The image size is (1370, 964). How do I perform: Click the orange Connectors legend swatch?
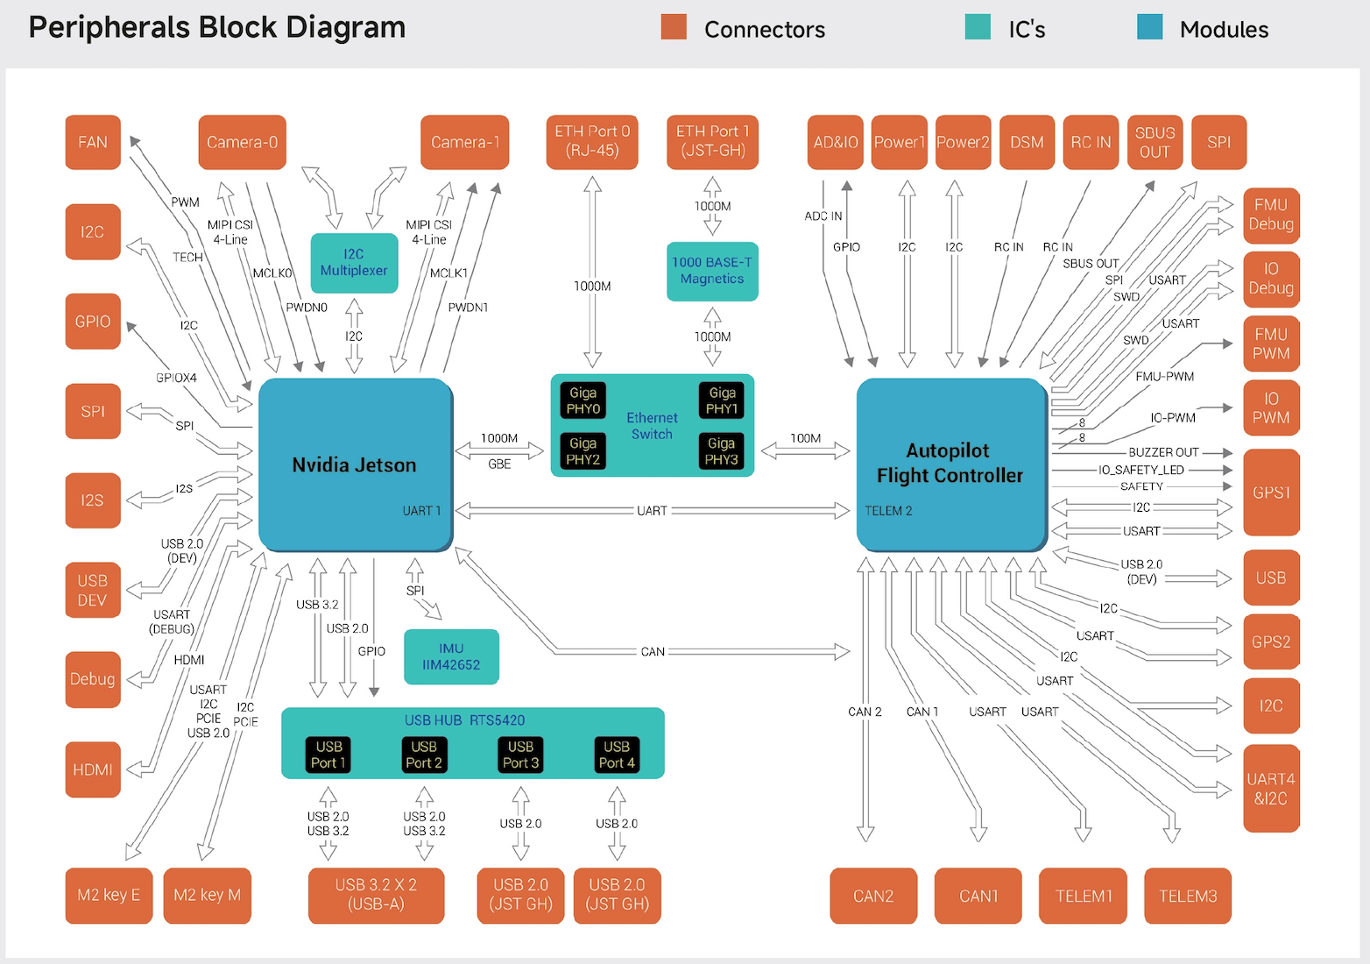click(x=674, y=27)
